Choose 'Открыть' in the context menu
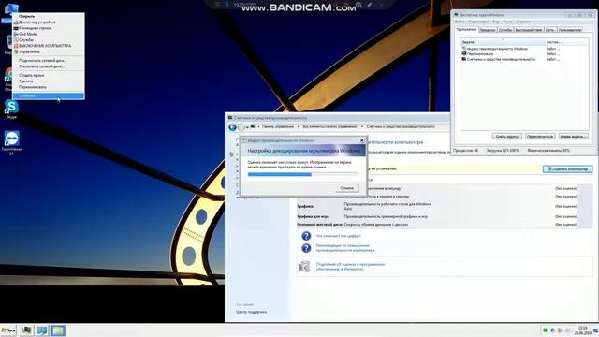This screenshot has height=337, width=599. coord(26,16)
